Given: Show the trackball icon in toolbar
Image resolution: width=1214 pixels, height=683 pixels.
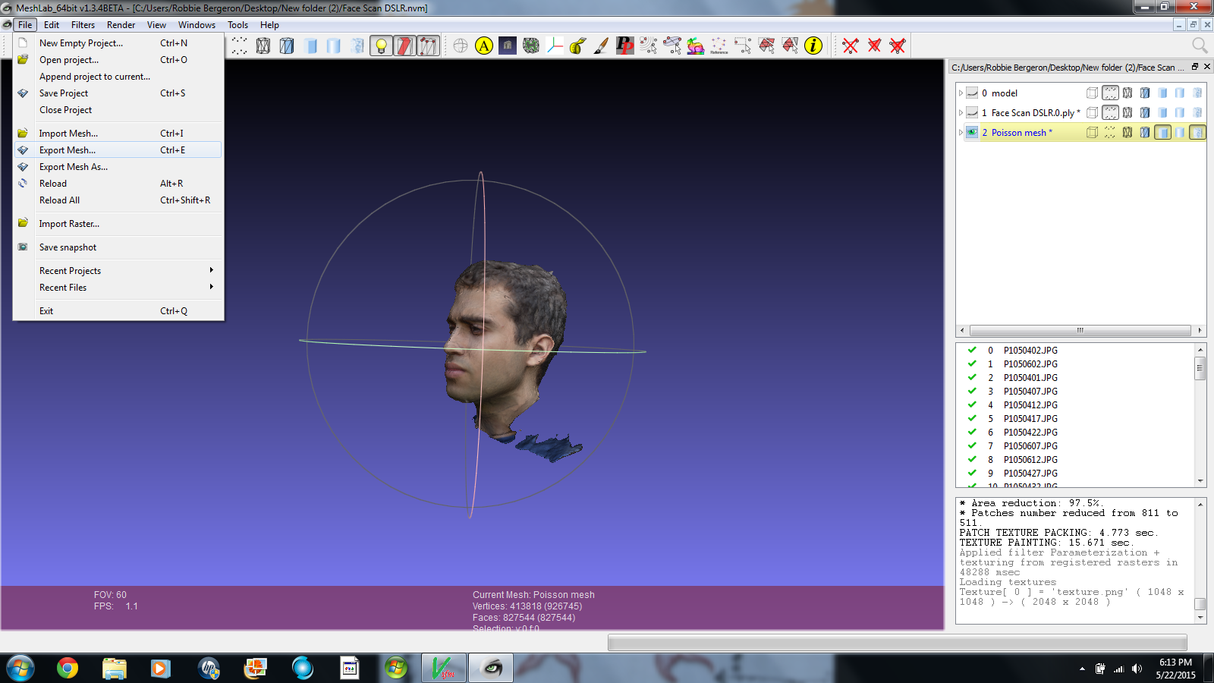Looking at the screenshot, I should coord(461,46).
